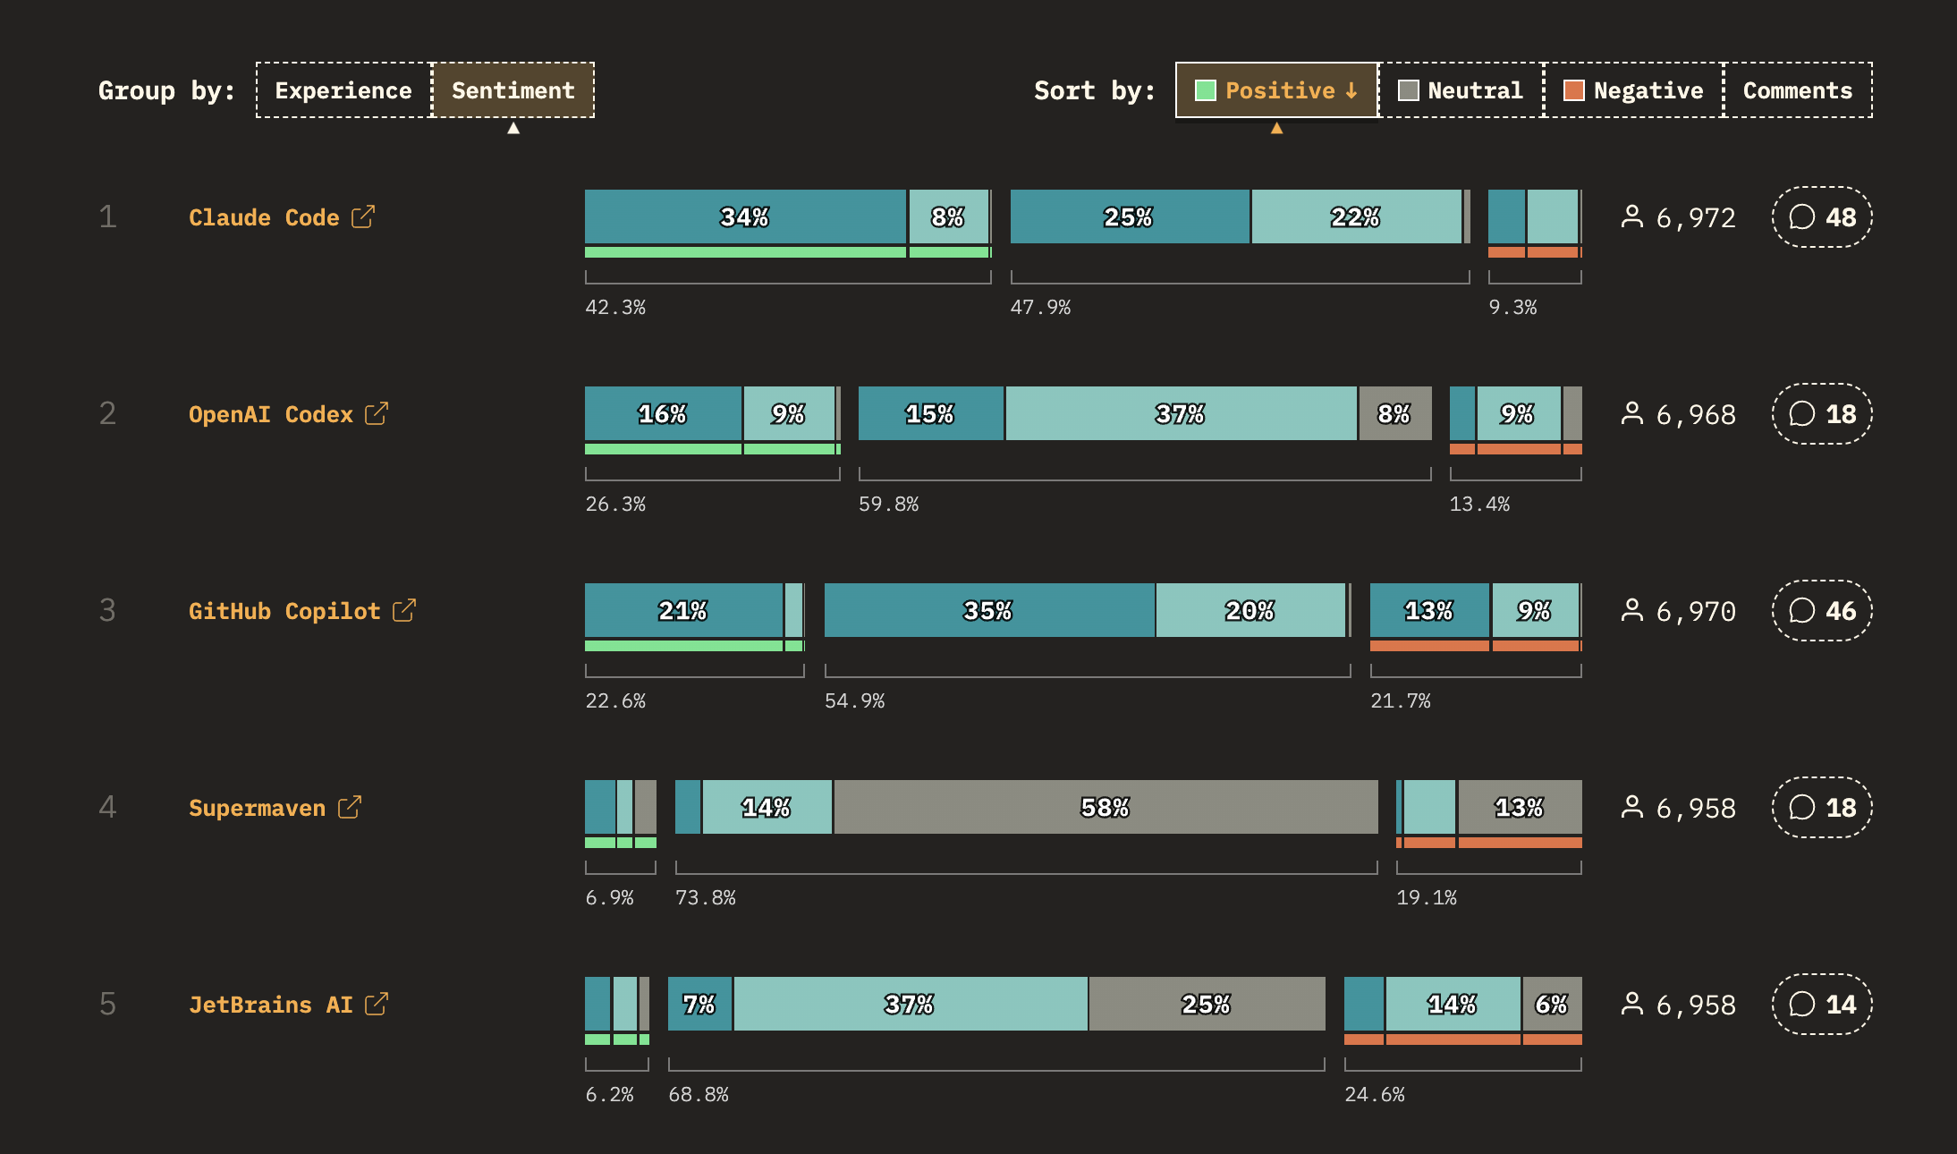Click gray Neutral color swatch
This screenshot has height=1154, width=1957.
1408,90
